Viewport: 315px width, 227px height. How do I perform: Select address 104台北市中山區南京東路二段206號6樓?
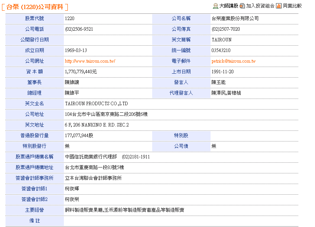[x=106, y=114]
